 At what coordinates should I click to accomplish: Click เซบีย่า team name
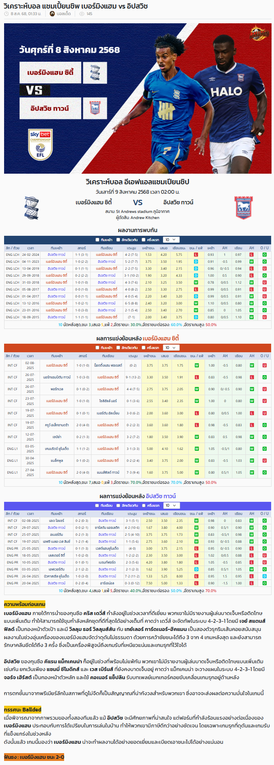pos(57,437)
